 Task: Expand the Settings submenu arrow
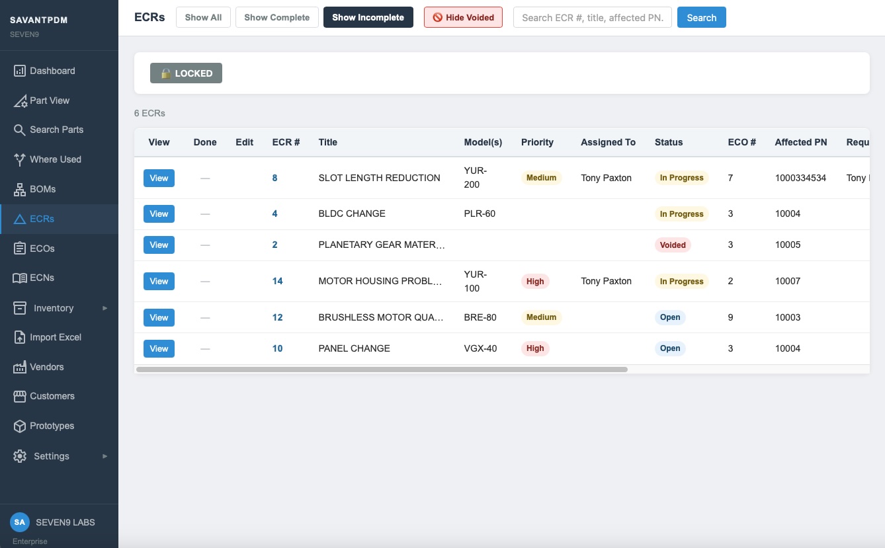(x=105, y=456)
